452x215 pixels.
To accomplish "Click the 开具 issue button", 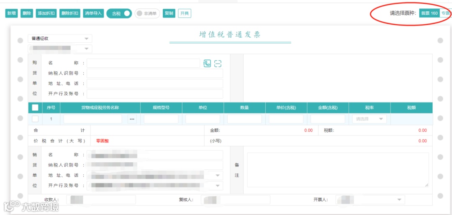I will (x=185, y=13).
